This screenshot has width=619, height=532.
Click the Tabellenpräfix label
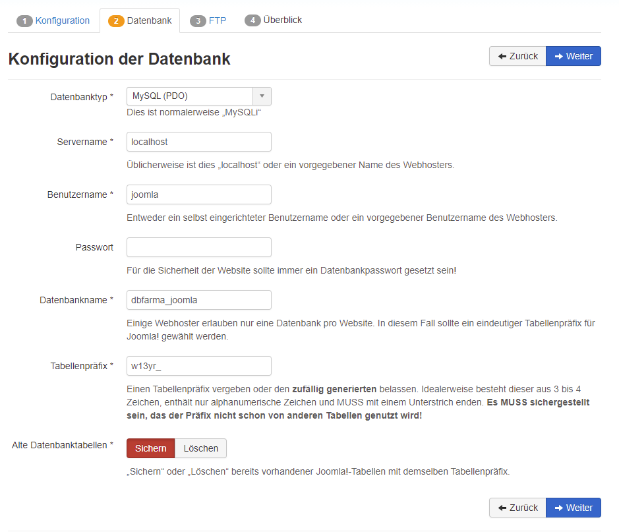tap(82, 366)
